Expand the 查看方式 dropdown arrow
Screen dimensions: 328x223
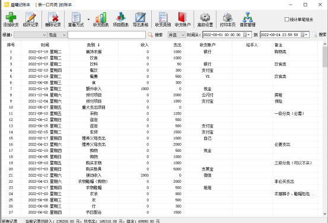tap(88, 20)
